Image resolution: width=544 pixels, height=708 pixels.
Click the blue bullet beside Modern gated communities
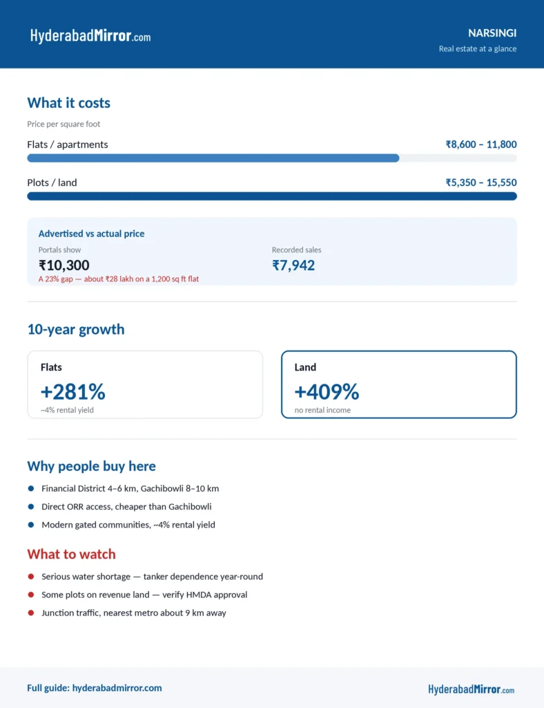30,525
